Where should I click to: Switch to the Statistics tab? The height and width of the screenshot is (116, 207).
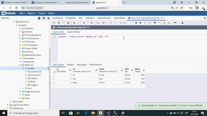(x=90, y=18)
